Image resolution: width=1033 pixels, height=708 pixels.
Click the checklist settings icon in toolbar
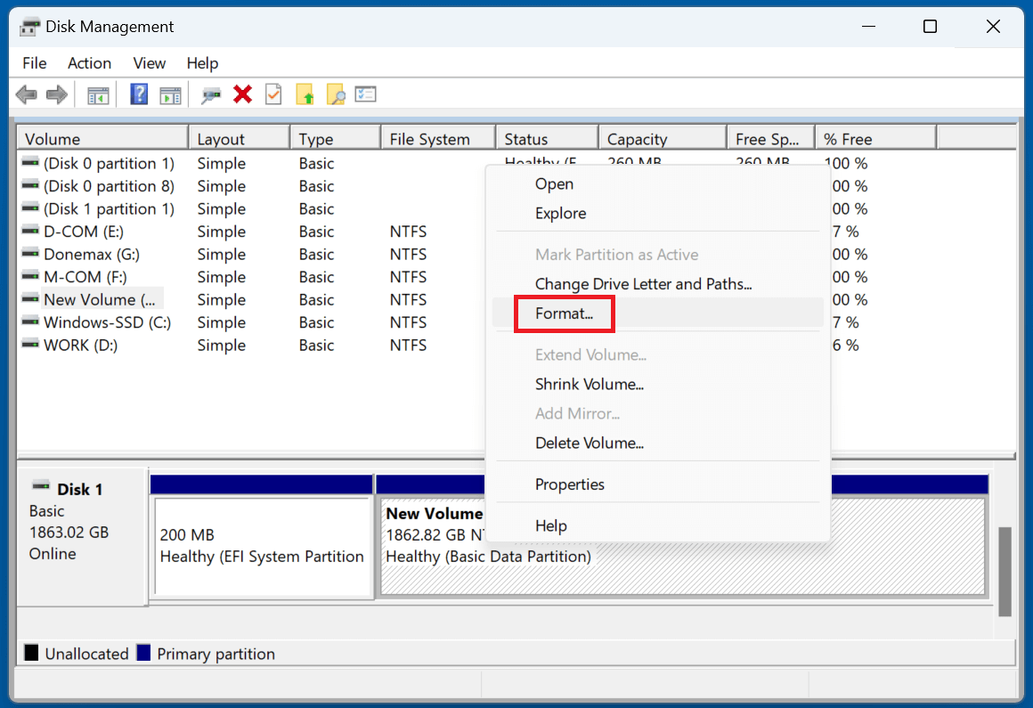(366, 94)
